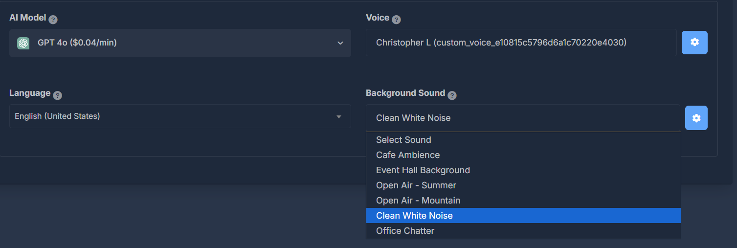Open the Voice settings gear button
Viewport: 737px width, 248px height.
(x=694, y=42)
